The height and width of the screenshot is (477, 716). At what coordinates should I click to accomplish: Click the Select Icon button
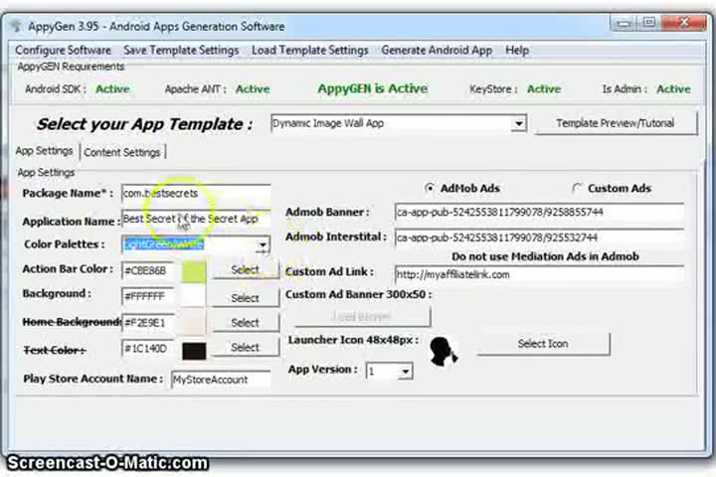pos(543,343)
